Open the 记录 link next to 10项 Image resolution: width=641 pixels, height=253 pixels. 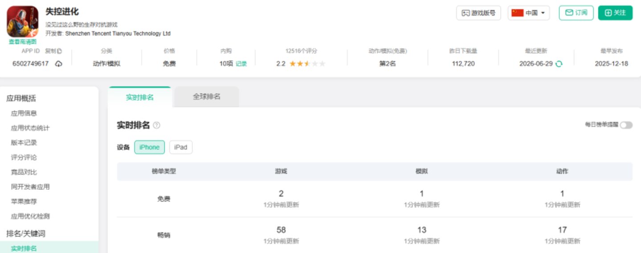click(x=241, y=64)
